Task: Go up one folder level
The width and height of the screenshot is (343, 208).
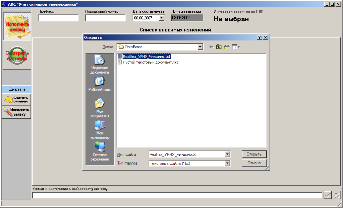Action: pos(219,47)
